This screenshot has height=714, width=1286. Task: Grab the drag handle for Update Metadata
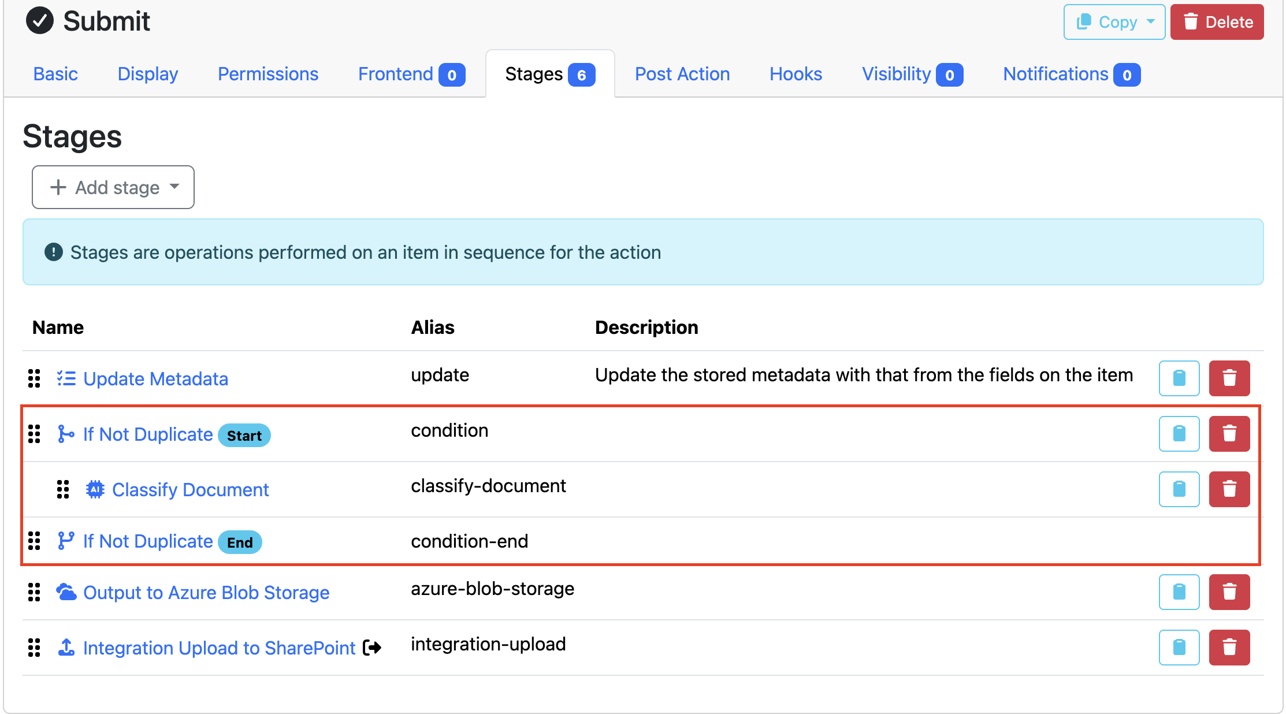click(x=34, y=378)
